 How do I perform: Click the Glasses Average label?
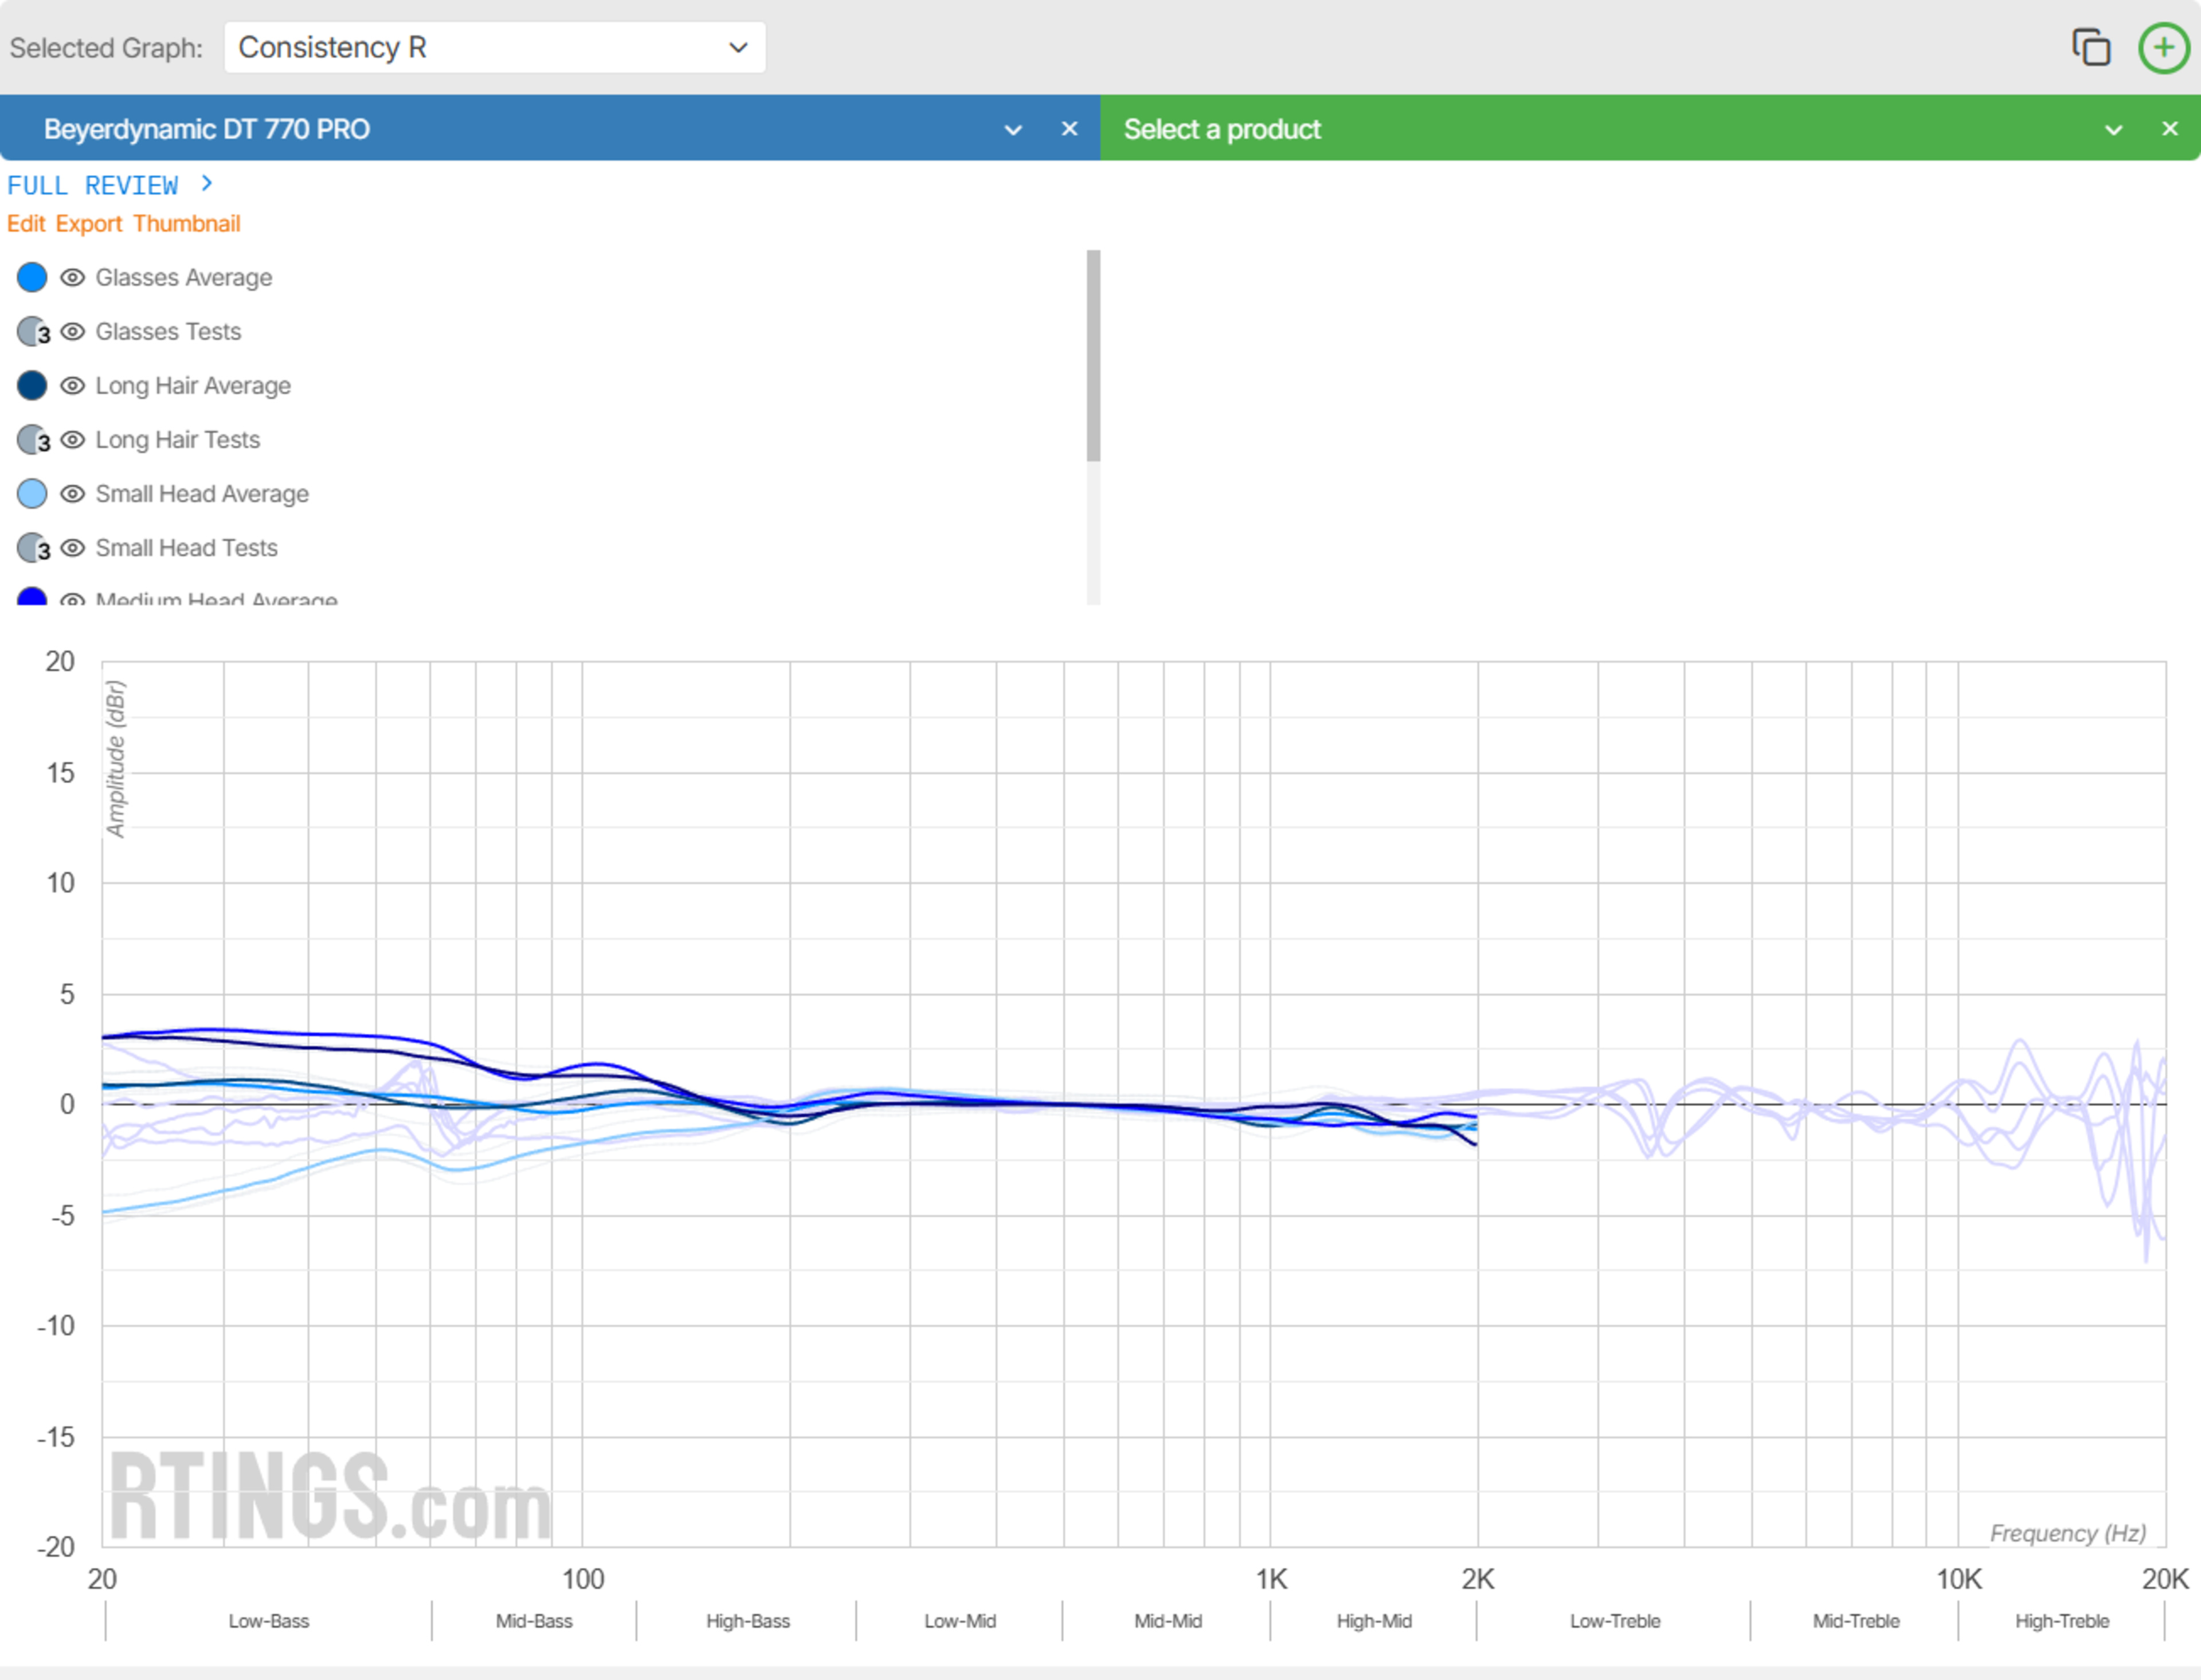[x=184, y=277]
